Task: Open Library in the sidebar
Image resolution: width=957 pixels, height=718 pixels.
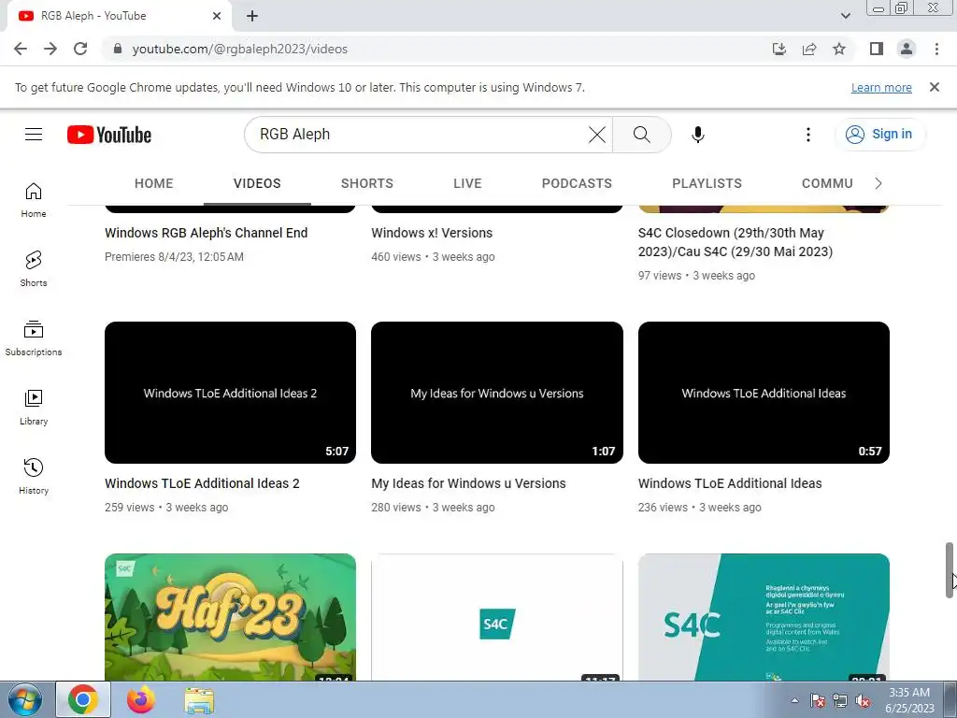Action: (34, 408)
